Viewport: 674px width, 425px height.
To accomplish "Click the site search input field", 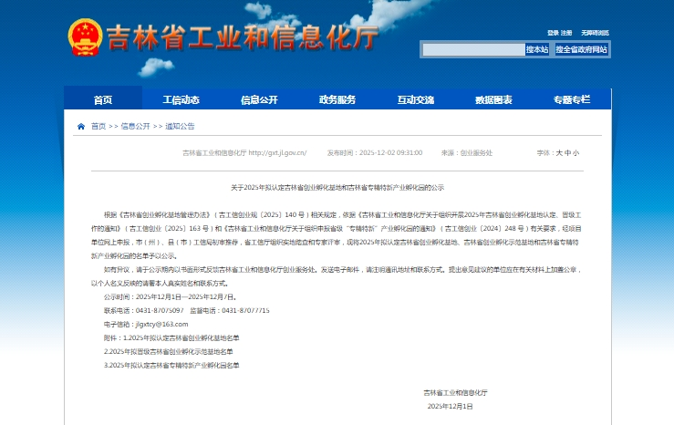I will point(473,49).
